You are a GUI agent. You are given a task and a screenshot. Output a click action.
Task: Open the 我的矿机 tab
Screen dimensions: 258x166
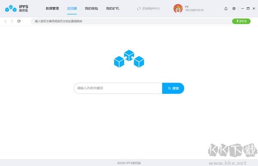click(113, 9)
